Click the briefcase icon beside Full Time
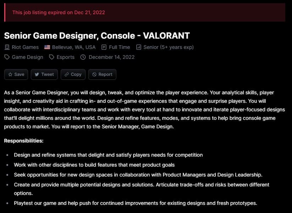Image resolution: width=292 pixels, height=213 pixels. (104, 47)
